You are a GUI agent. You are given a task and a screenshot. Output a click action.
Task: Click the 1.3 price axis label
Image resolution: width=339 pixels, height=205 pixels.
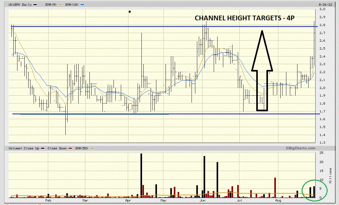pyautogui.click(x=323, y=143)
